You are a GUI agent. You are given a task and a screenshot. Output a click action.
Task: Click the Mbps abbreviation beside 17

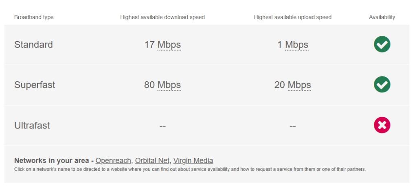169,45
